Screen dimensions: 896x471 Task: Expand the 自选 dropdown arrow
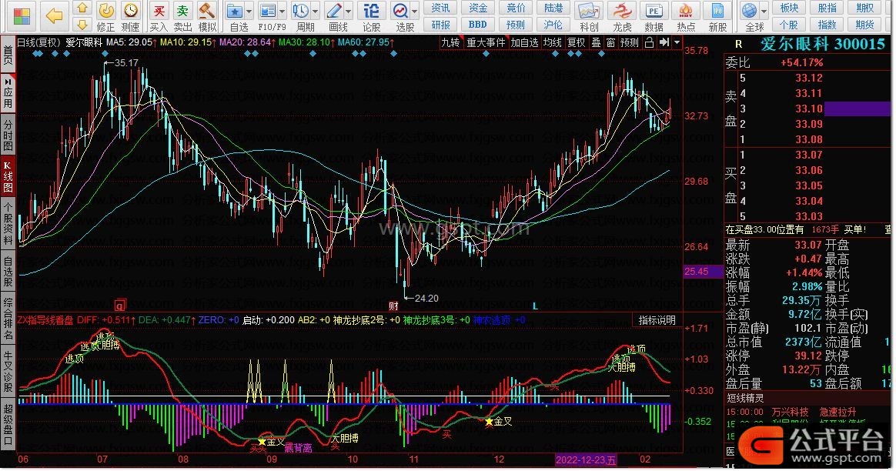coord(249,11)
